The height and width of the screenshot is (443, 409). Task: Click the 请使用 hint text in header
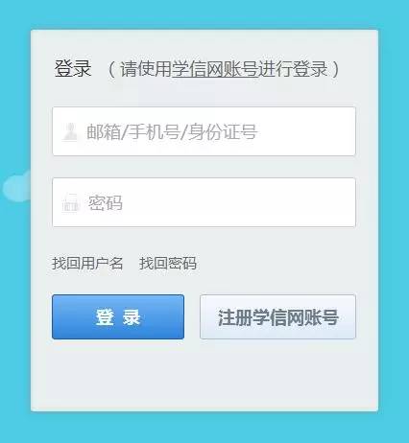[x=146, y=69]
